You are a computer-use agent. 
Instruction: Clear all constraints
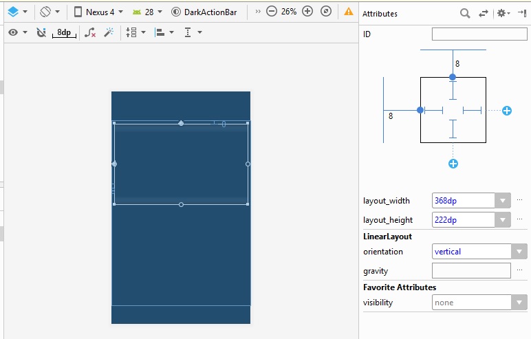click(x=90, y=32)
